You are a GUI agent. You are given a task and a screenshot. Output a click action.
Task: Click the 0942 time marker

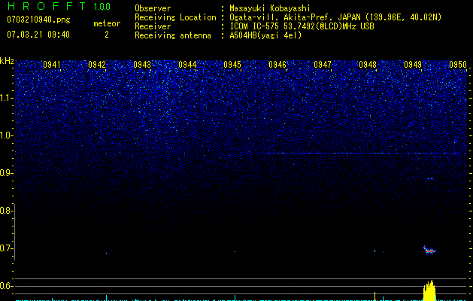click(x=97, y=65)
